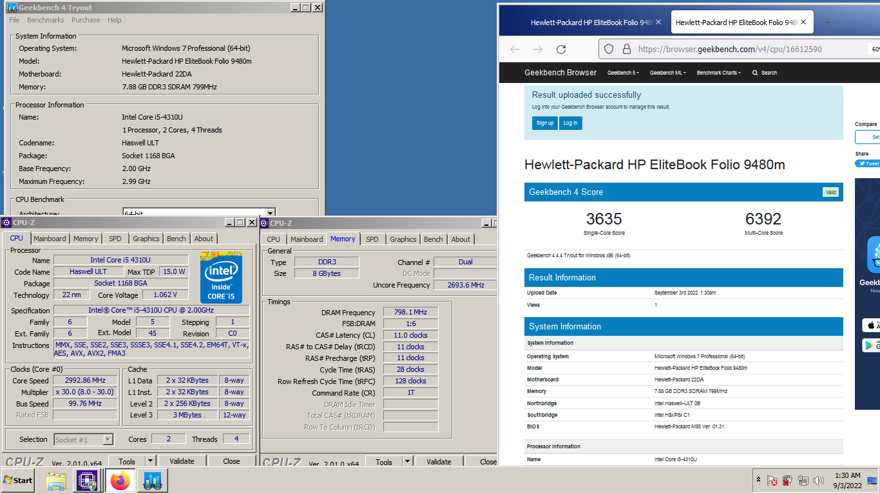Click the Sign up button
880x494 pixels.
(545, 123)
